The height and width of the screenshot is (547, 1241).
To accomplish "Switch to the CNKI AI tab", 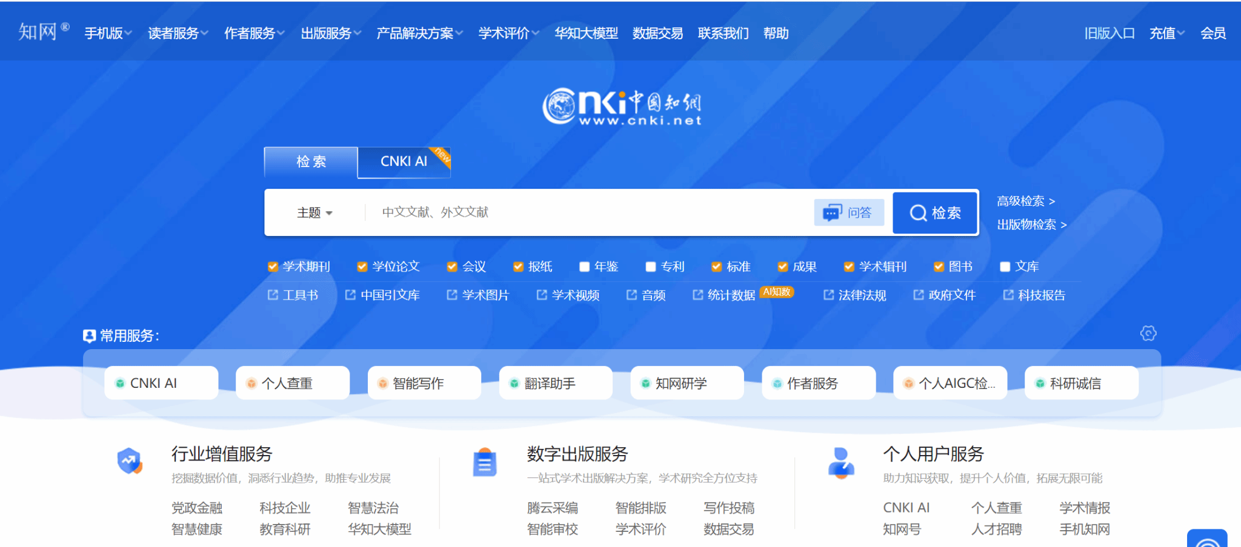I will coord(404,162).
